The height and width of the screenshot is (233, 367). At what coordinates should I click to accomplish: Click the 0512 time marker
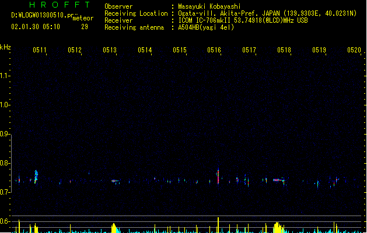pyautogui.click(x=75, y=50)
